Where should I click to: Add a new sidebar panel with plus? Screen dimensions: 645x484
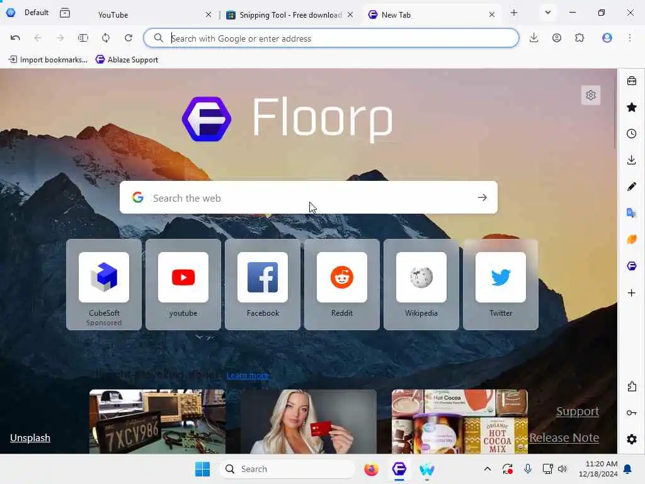pos(631,292)
